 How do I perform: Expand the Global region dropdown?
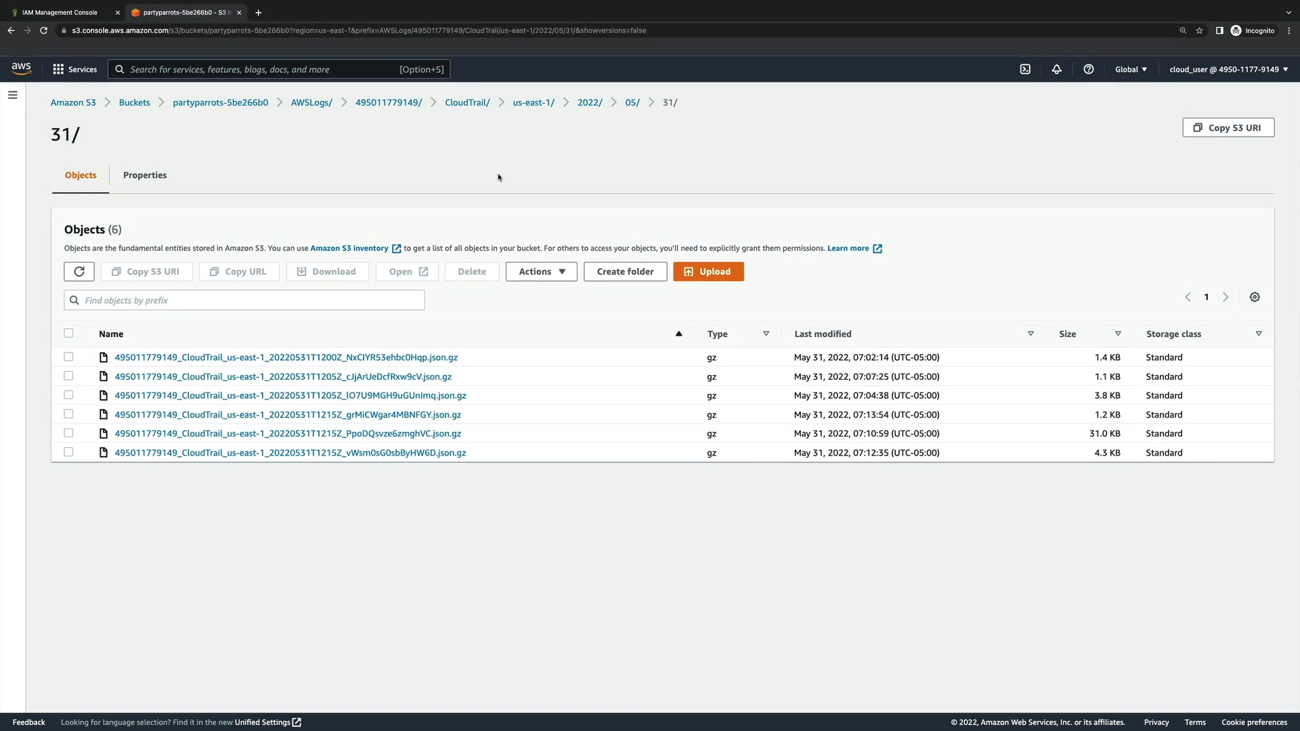[x=1130, y=69]
